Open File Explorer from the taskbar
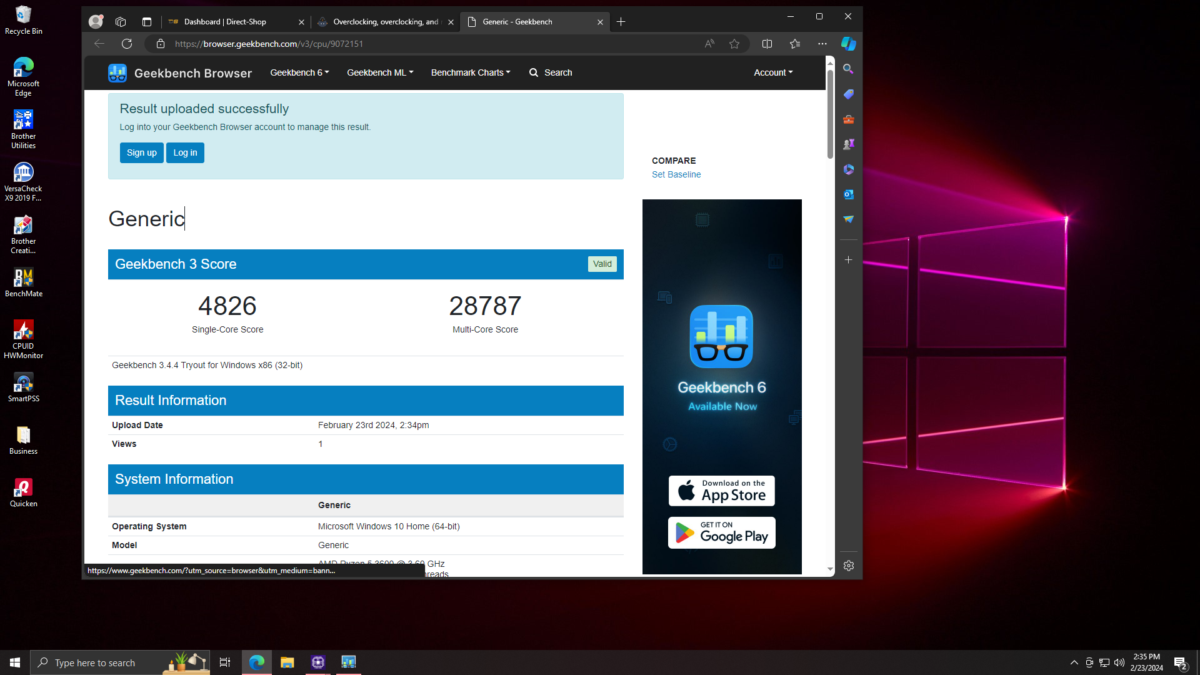The image size is (1200, 675). point(287,662)
